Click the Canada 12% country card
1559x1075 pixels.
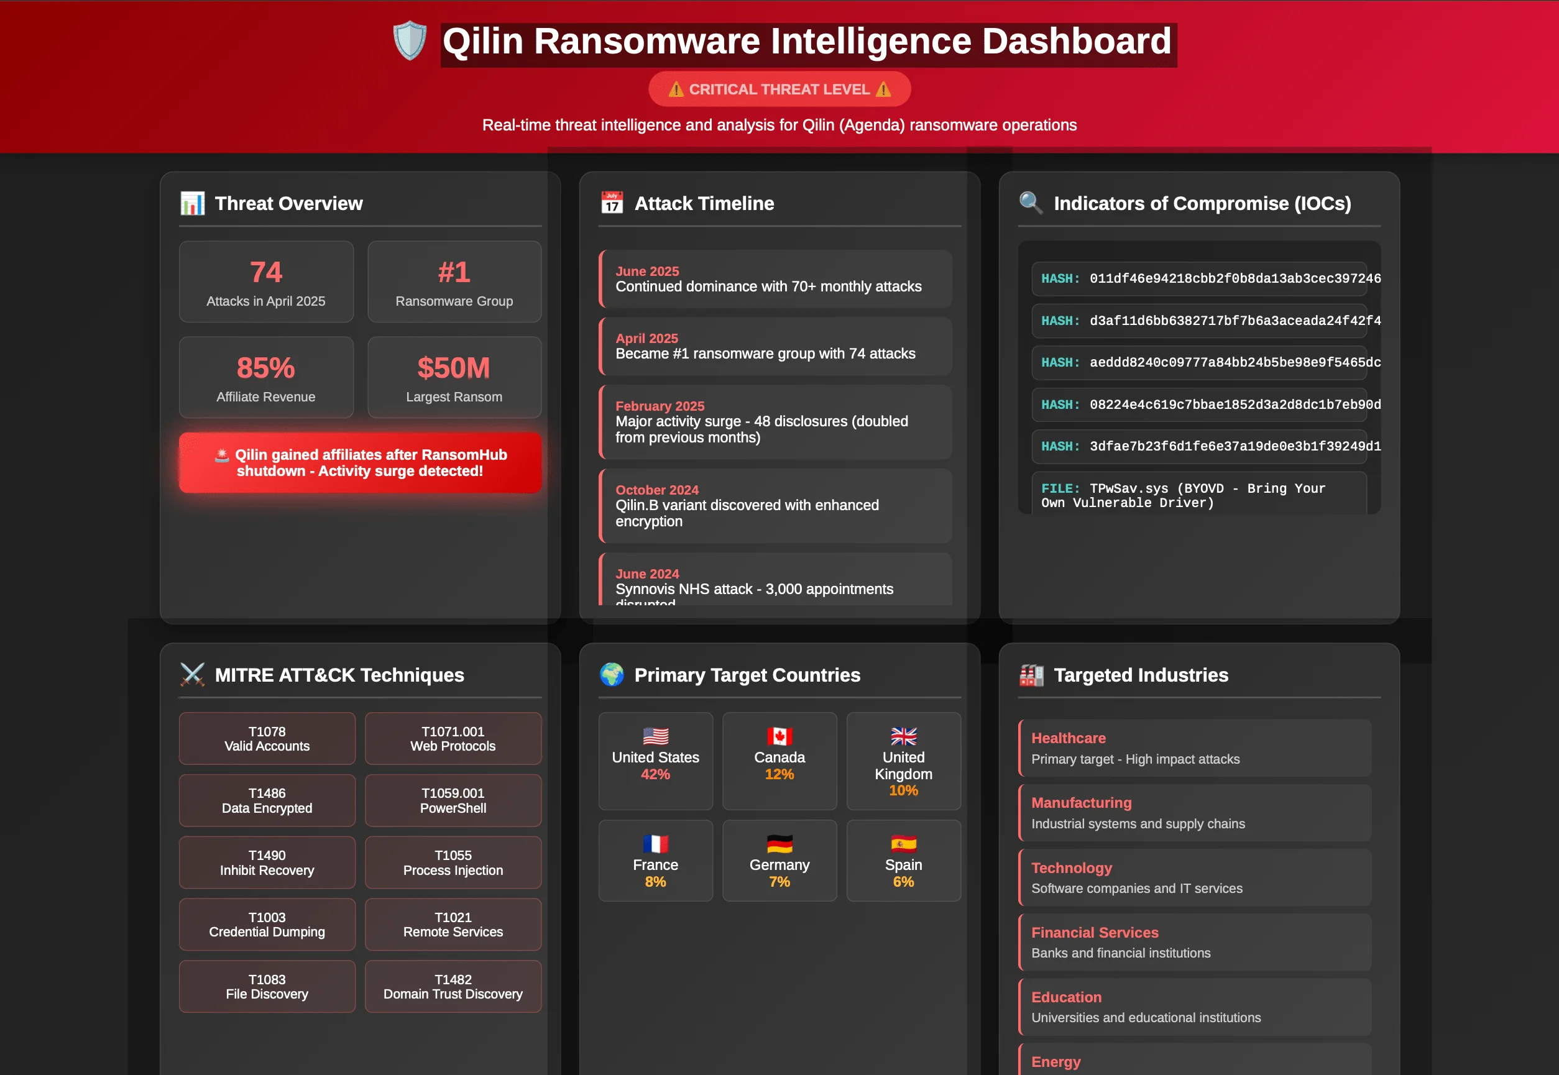click(x=779, y=761)
